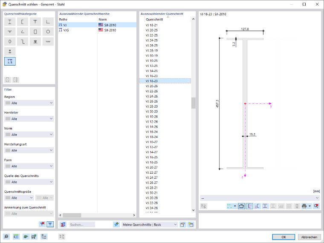324x243 pixels.
Task: Select the elliptical hollow section category
Action: click(x=10, y=41)
